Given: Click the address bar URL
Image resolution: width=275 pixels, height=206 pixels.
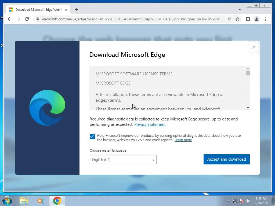Looking at the screenshot, I should (x=132, y=19).
